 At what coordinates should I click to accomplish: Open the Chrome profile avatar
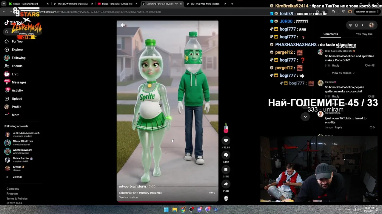click(x=350, y=12)
